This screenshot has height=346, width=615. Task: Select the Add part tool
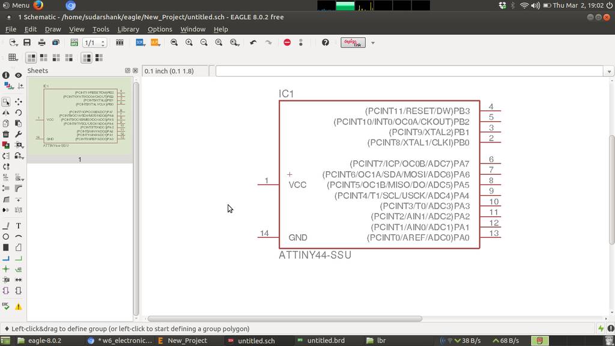[x=6, y=145]
